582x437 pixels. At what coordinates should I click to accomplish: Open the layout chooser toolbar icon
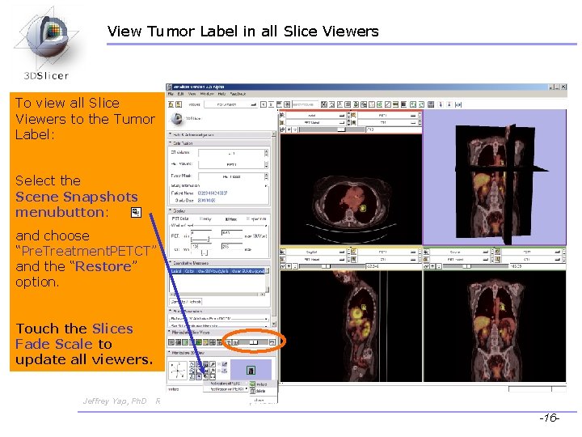point(431,104)
